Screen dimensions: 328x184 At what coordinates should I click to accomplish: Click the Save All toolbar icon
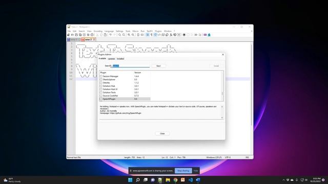80,35
